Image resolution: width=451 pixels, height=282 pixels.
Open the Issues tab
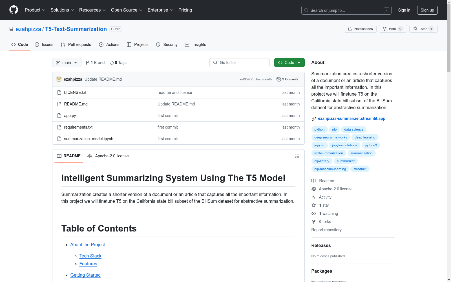(44, 45)
